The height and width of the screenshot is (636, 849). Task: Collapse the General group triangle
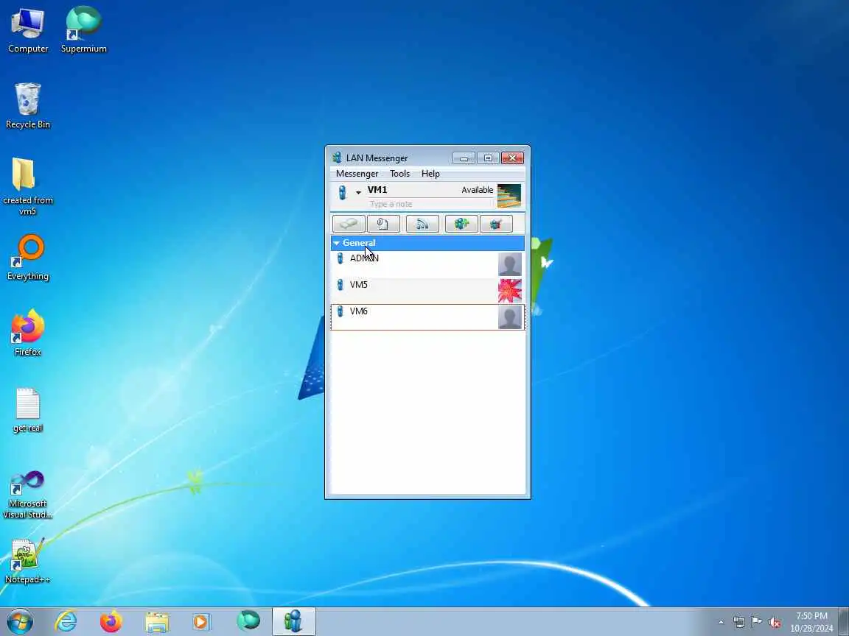pos(336,244)
